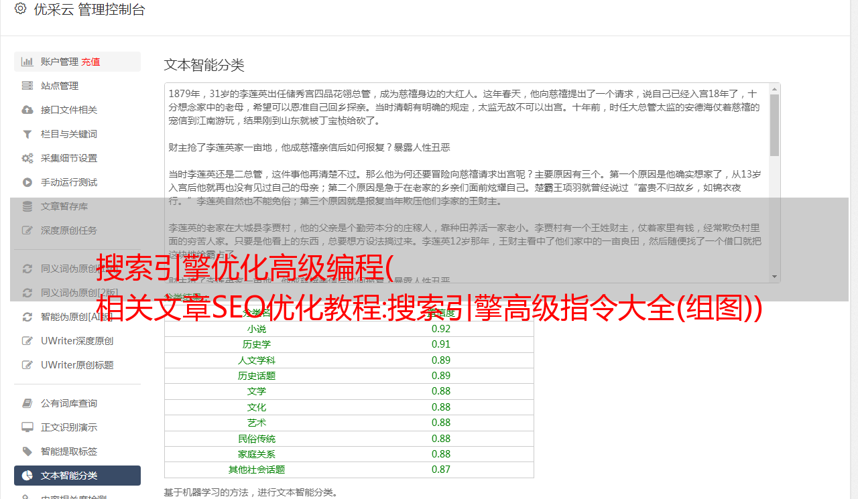Click the 0.87 confidence value
Screen dimensions: 858x499
click(441, 470)
